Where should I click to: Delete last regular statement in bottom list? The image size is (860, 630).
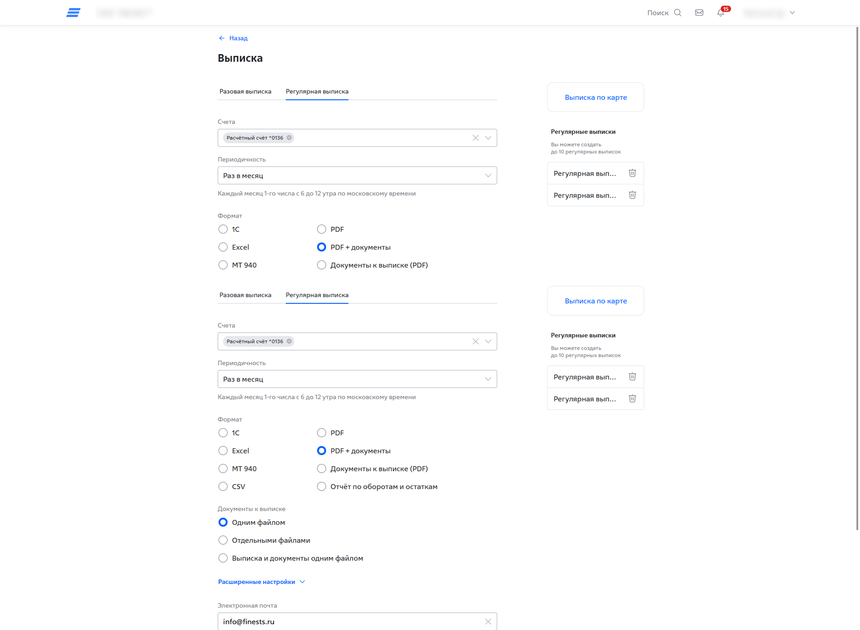632,399
